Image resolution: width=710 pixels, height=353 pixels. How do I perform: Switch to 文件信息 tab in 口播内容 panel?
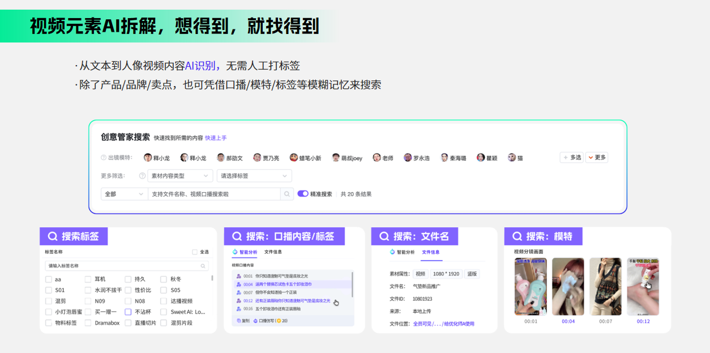(x=273, y=252)
